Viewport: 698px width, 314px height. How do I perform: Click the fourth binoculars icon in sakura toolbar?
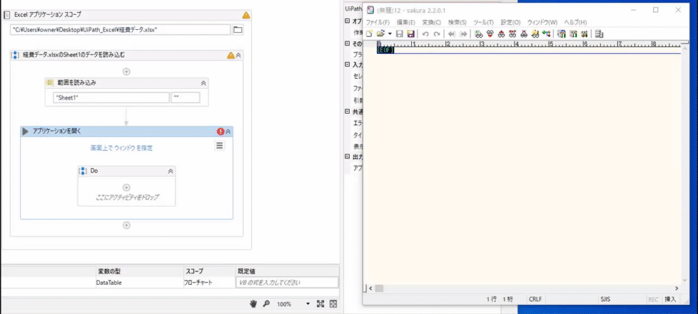click(512, 33)
